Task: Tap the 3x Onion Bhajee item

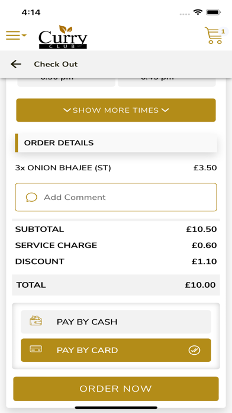Action: (x=63, y=168)
